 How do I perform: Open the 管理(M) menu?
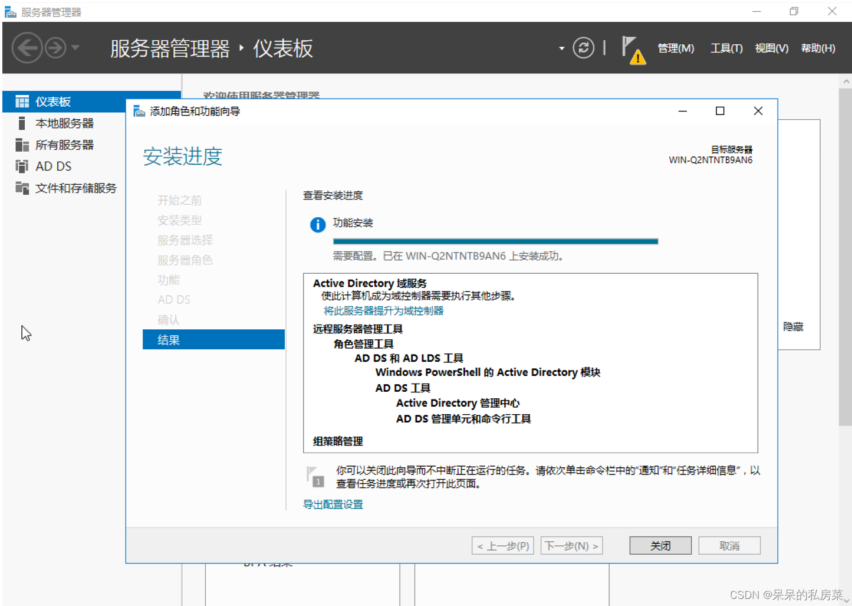point(676,48)
